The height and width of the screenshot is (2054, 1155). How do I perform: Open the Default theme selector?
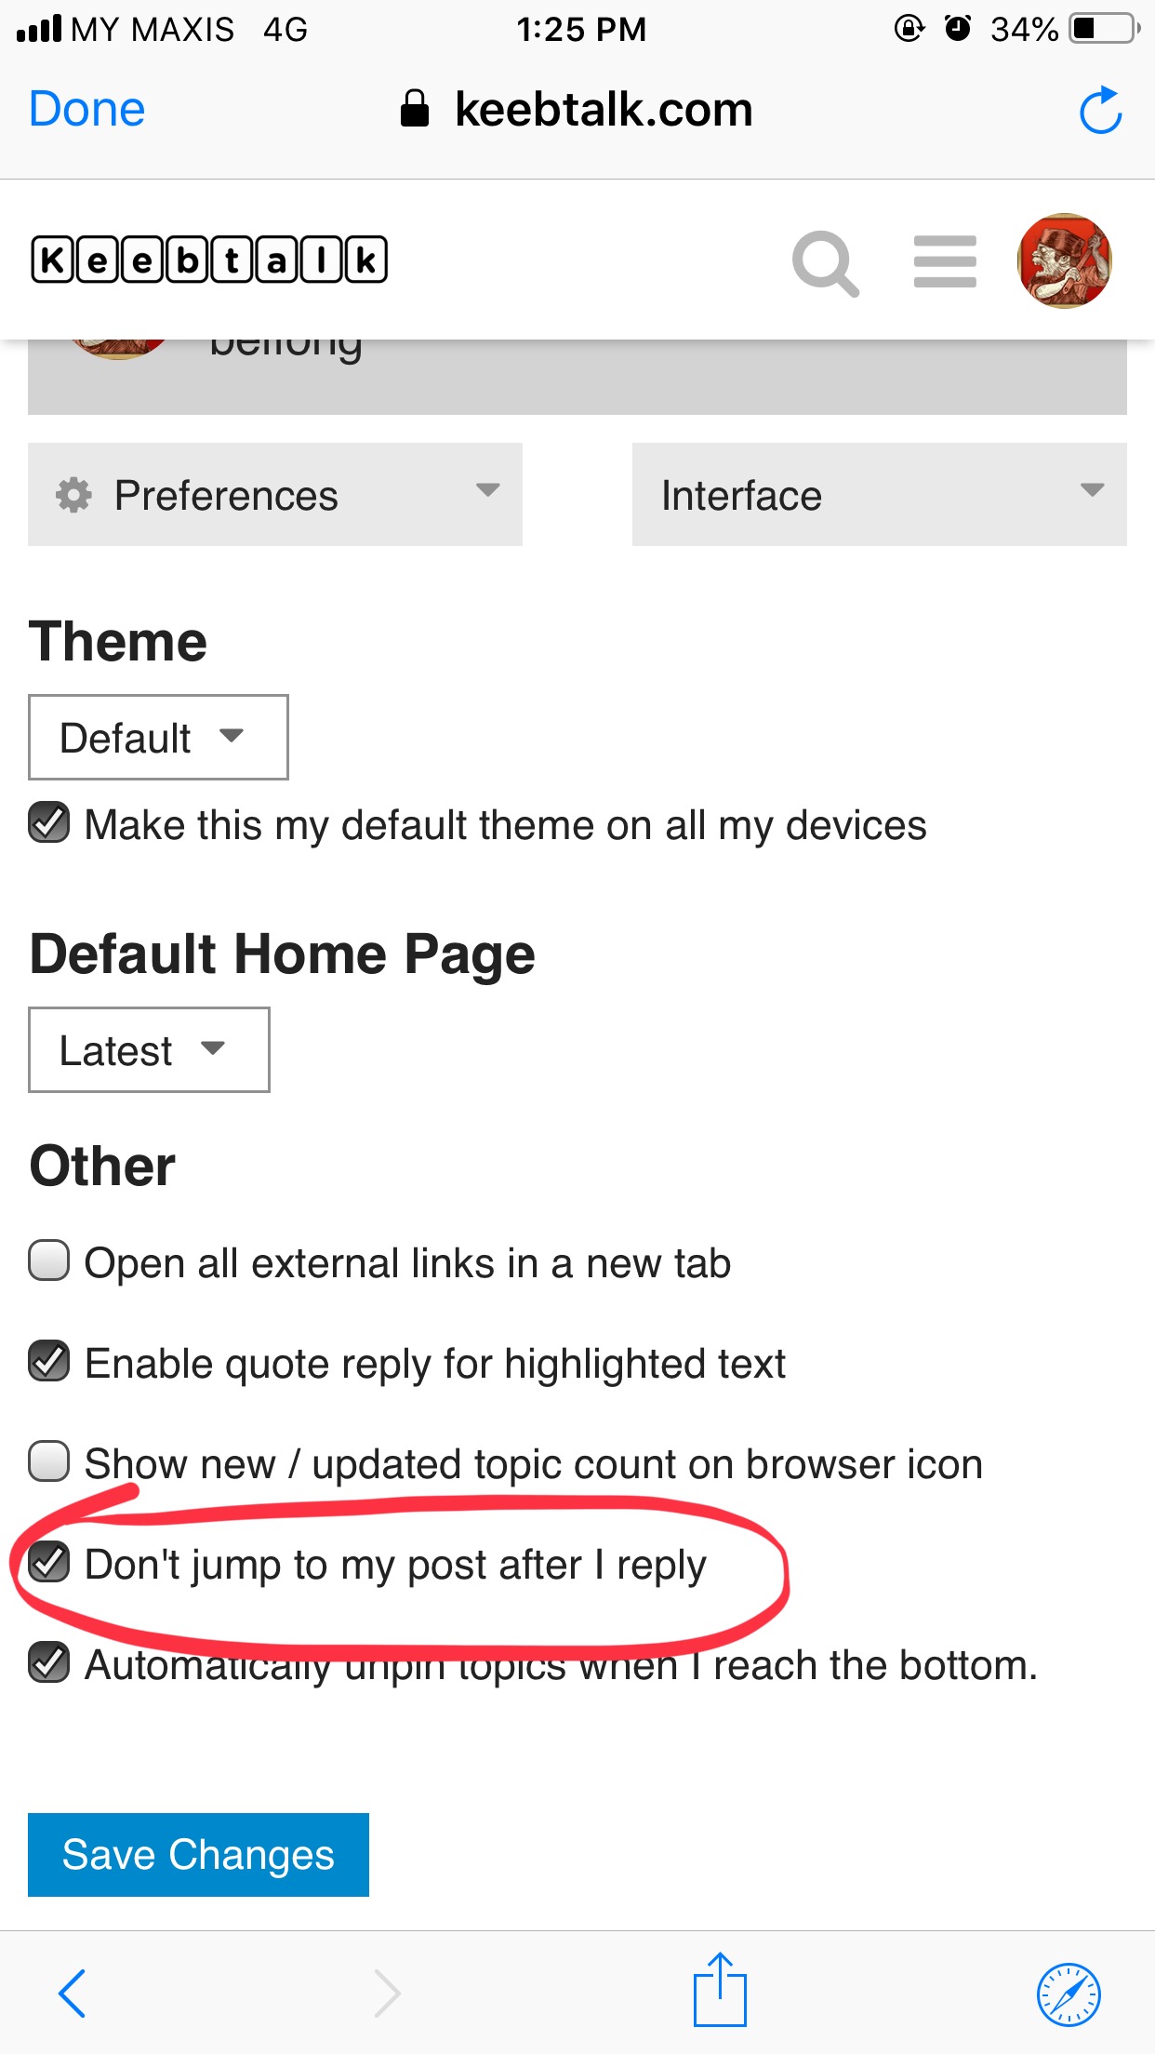point(158,737)
